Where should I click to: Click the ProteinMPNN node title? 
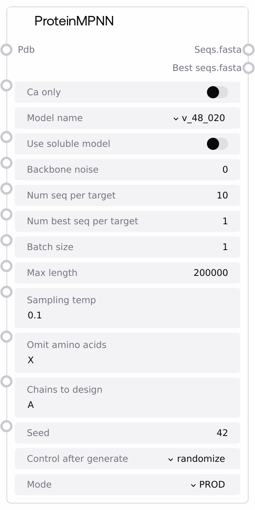pyautogui.click(x=74, y=21)
